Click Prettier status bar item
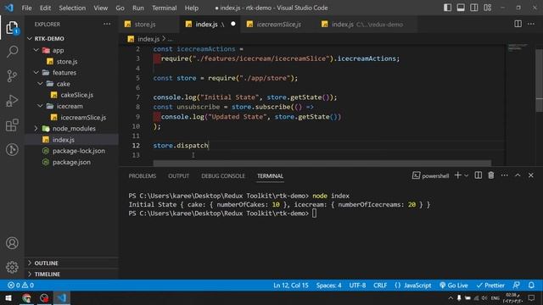543x305 pixels. tap(490, 286)
